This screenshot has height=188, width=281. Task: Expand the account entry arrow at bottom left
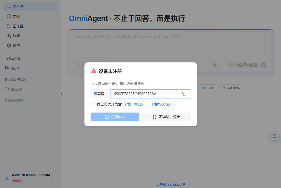[52, 178]
